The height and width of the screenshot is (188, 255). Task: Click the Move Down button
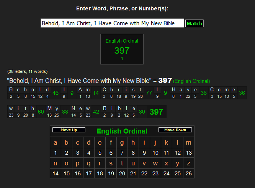tap(175, 130)
